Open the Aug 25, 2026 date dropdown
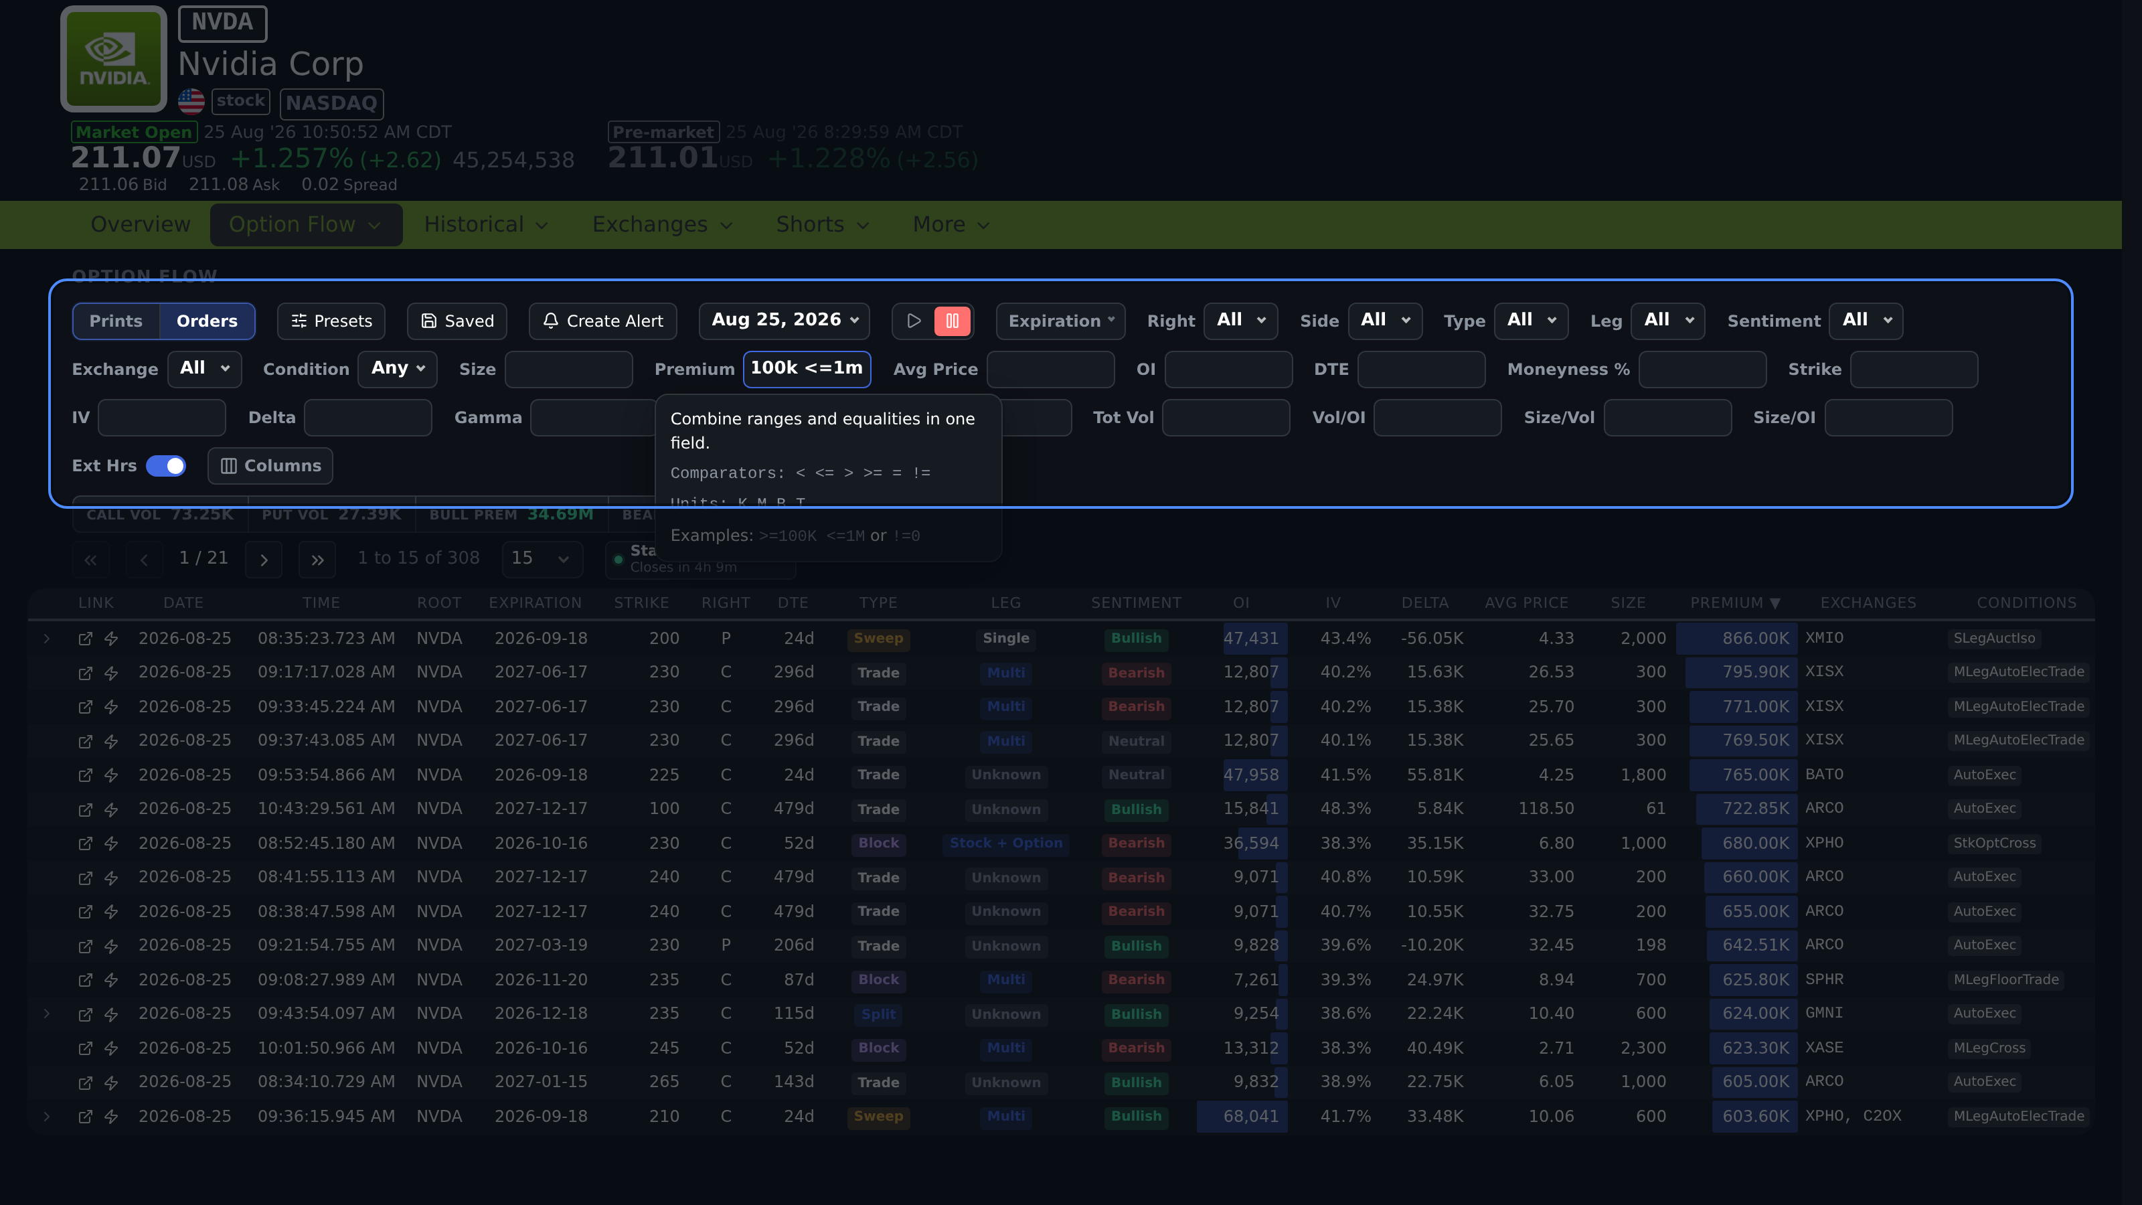Image resolution: width=2142 pixels, height=1205 pixels. coord(784,321)
